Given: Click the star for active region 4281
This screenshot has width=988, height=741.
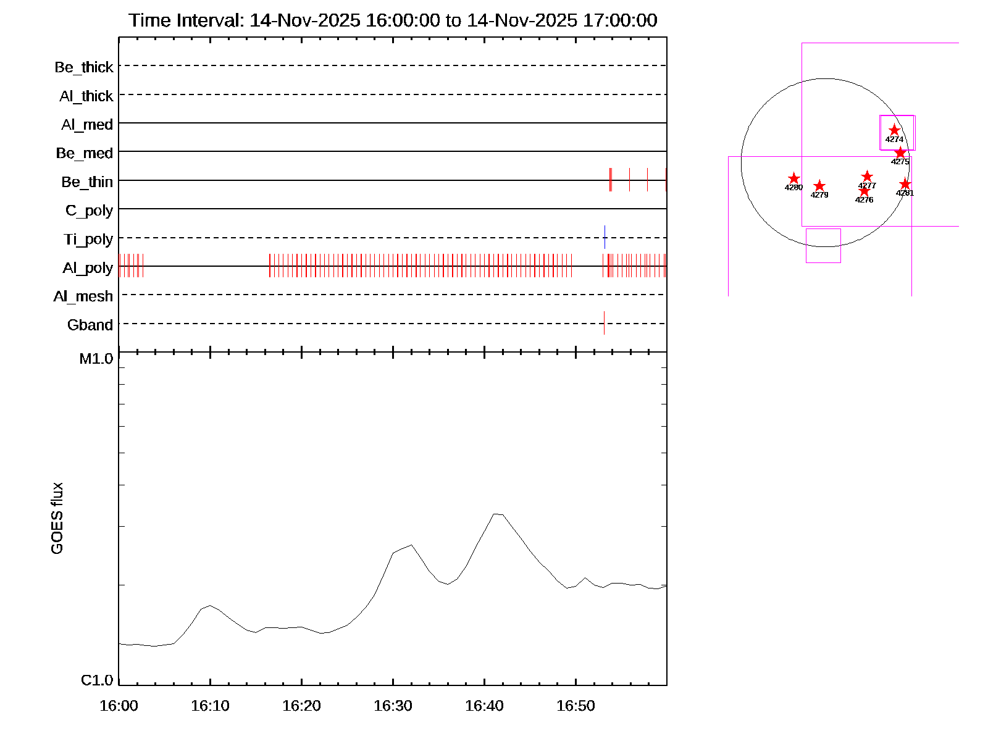Looking at the screenshot, I should (905, 184).
